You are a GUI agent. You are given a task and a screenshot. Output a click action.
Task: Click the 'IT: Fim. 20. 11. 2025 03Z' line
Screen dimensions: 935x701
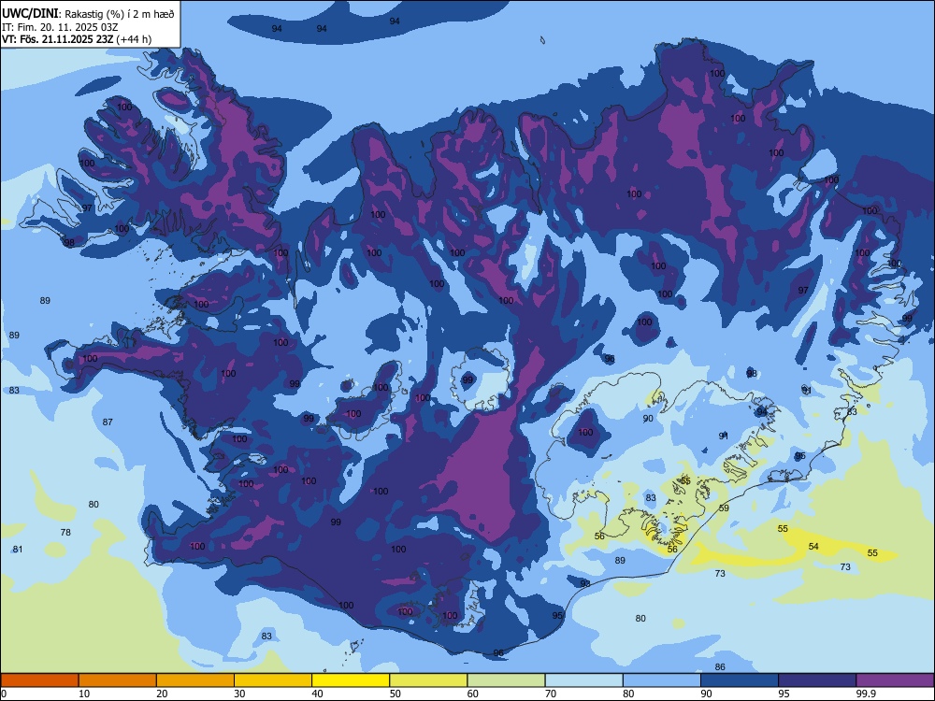pos(60,27)
